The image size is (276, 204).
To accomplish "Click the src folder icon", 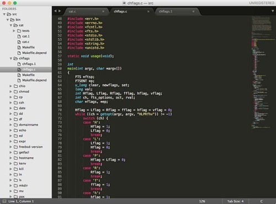I will [x=9, y=14].
